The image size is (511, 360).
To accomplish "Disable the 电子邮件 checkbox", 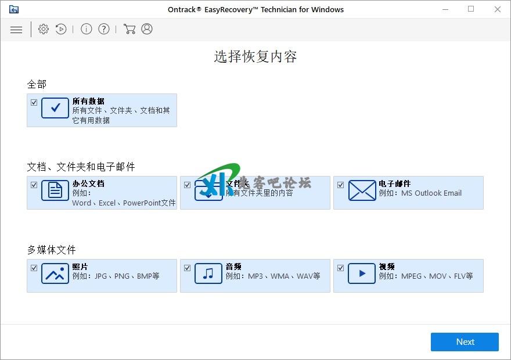I will (x=341, y=185).
